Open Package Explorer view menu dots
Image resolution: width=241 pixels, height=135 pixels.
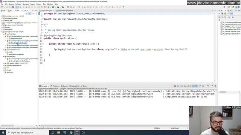click(x=36, y=13)
